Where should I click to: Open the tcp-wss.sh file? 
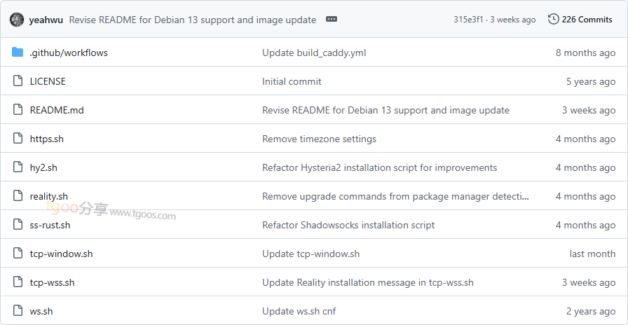(x=52, y=282)
